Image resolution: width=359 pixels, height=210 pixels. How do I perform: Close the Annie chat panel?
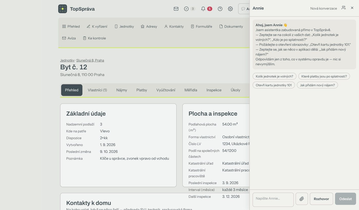[352, 8]
